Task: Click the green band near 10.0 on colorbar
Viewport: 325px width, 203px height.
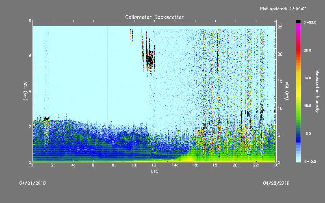Action: [x=298, y=107]
